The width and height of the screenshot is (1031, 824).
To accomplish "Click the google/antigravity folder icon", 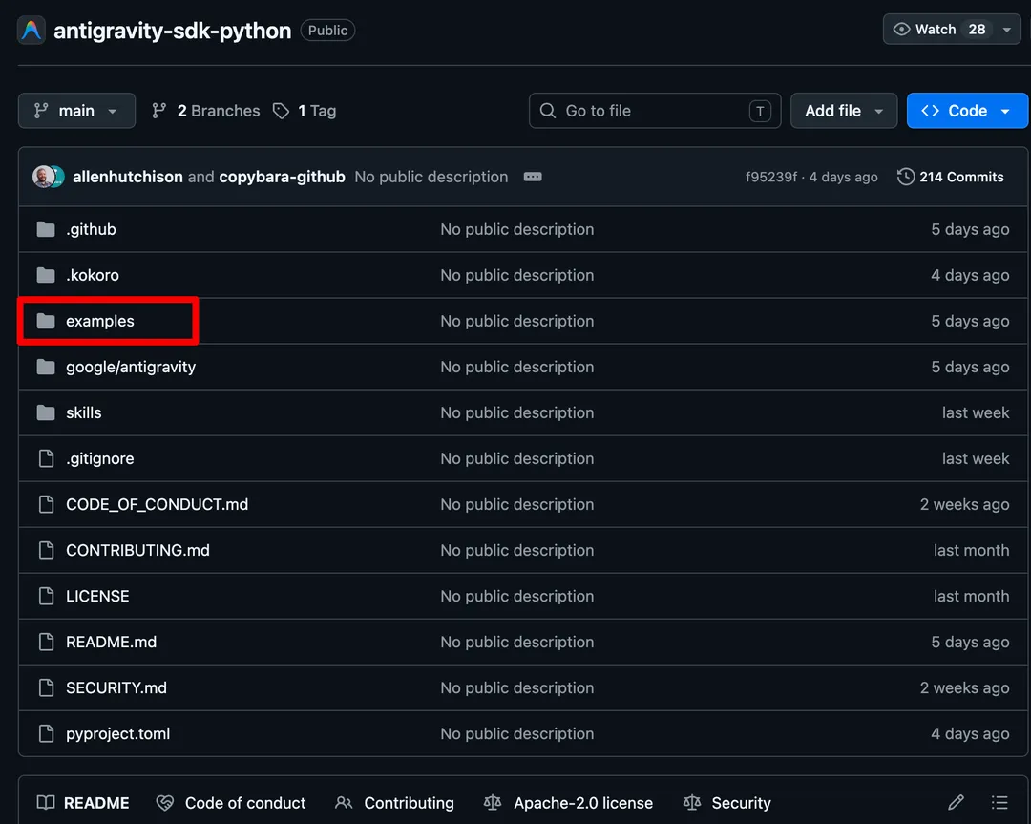I will click(x=46, y=367).
